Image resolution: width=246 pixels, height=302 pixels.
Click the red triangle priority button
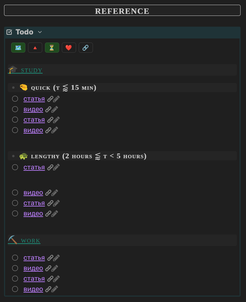35,48
